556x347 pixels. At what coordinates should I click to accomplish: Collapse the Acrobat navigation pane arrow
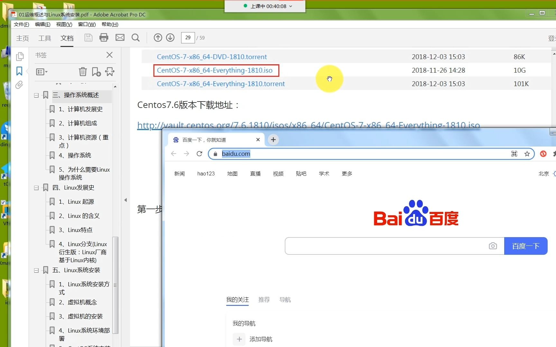(125, 200)
